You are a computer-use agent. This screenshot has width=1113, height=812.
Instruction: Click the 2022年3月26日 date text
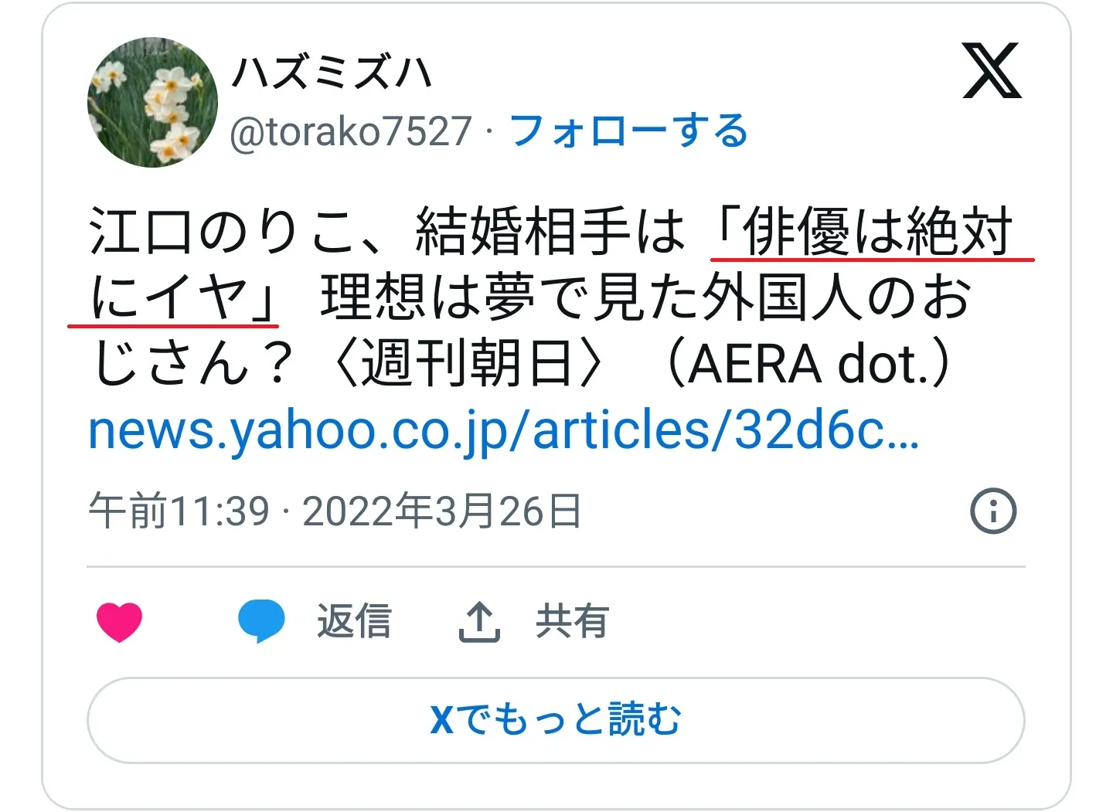[442, 511]
